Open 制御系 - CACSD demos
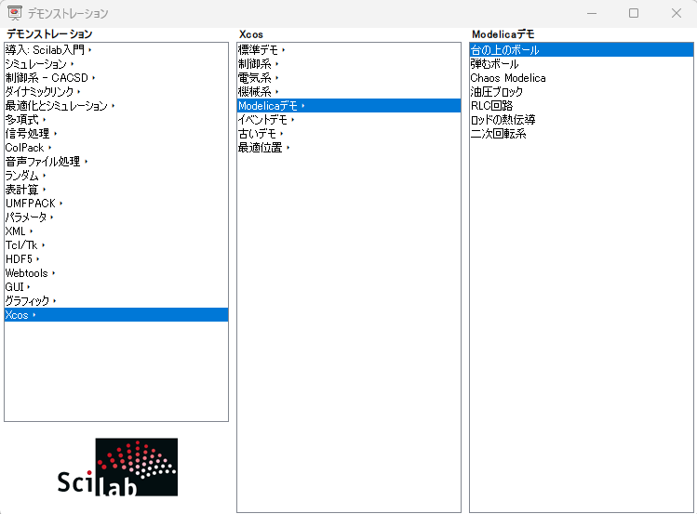 click(116, 78)
